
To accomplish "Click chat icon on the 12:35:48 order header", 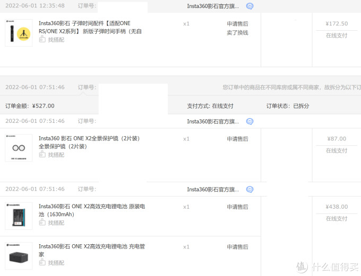I will 250,6.
